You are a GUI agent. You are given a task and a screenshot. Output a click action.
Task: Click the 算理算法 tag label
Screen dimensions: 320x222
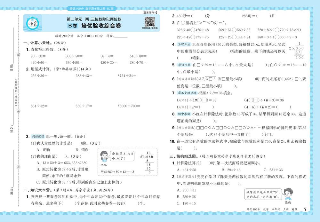(x=184, y=44)
